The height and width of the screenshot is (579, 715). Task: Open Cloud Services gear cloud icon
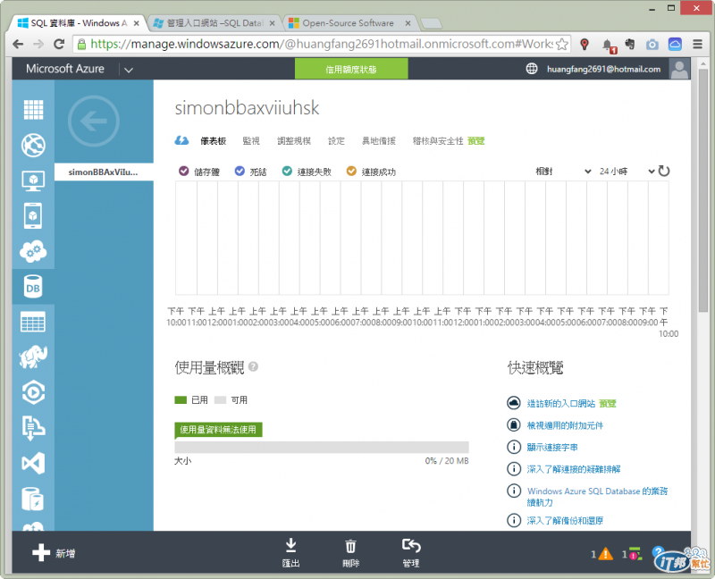coord(33,251)
